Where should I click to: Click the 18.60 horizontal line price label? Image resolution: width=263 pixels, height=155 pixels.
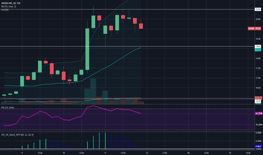pyautogui.click(x=258, y=46)
